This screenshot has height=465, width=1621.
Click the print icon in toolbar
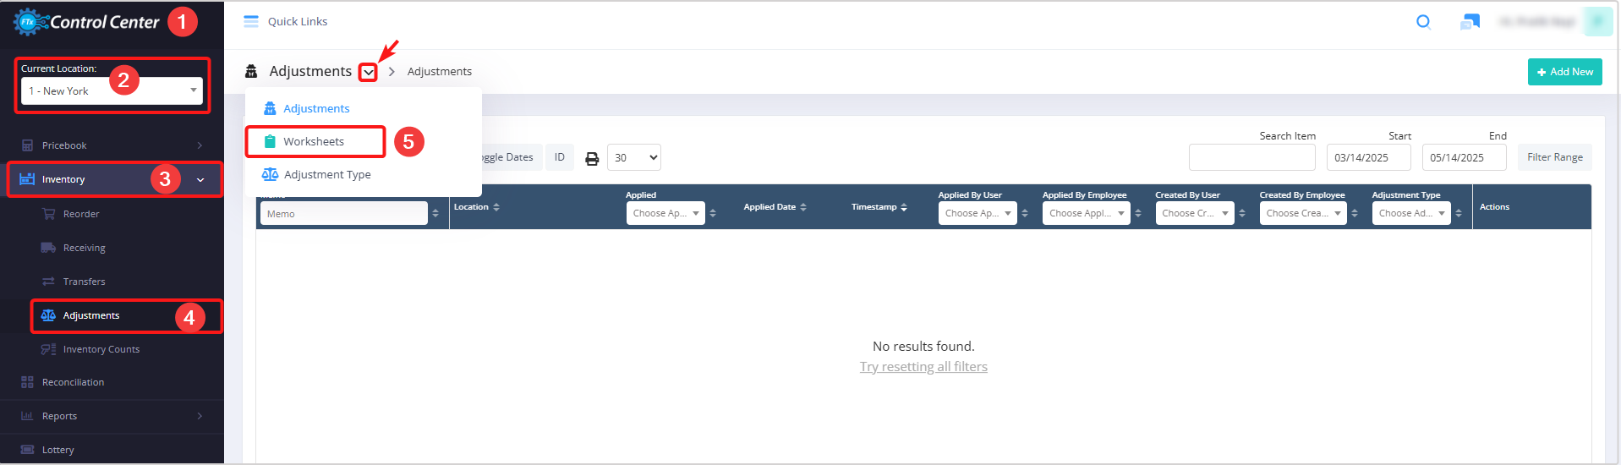(592, 158)
